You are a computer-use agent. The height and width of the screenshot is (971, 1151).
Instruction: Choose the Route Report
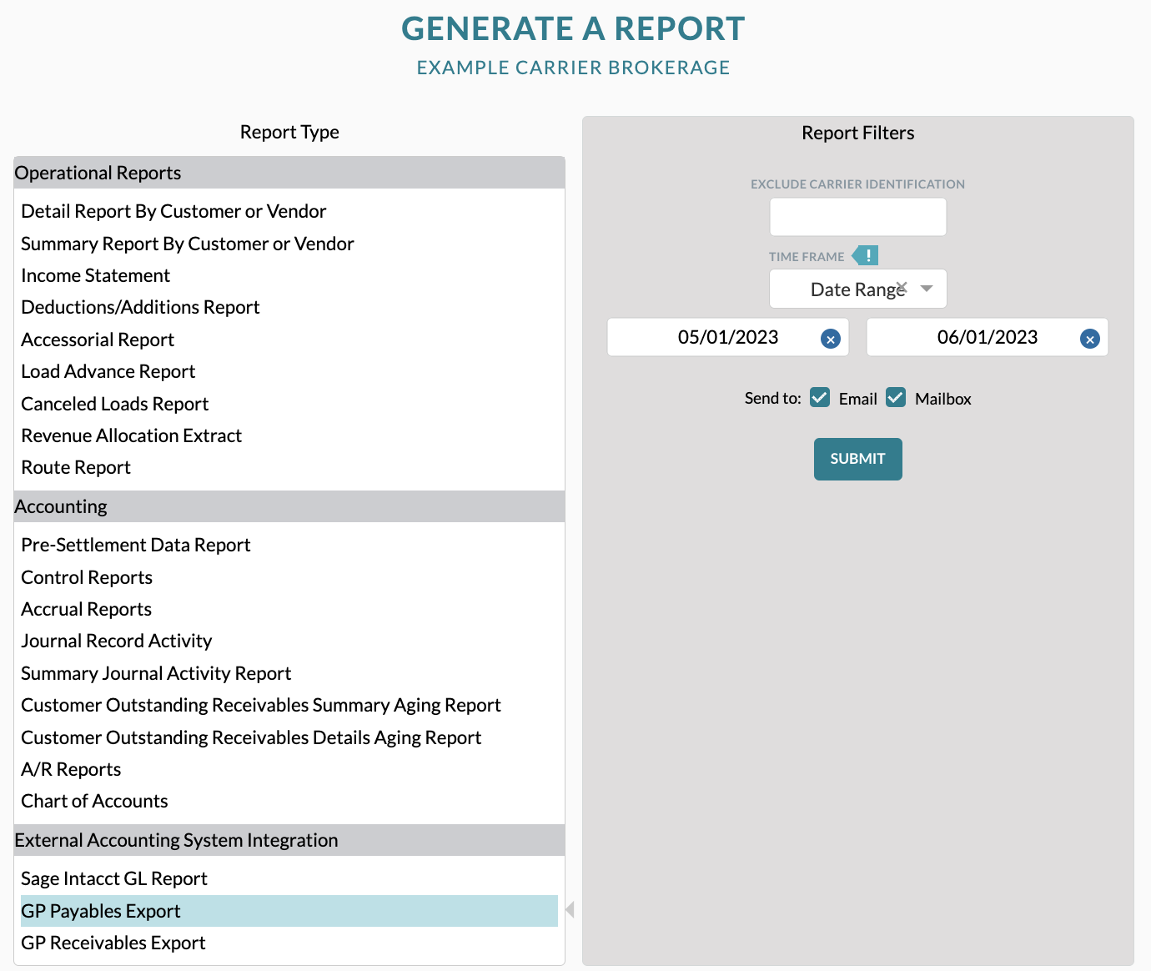pos(289,467)
